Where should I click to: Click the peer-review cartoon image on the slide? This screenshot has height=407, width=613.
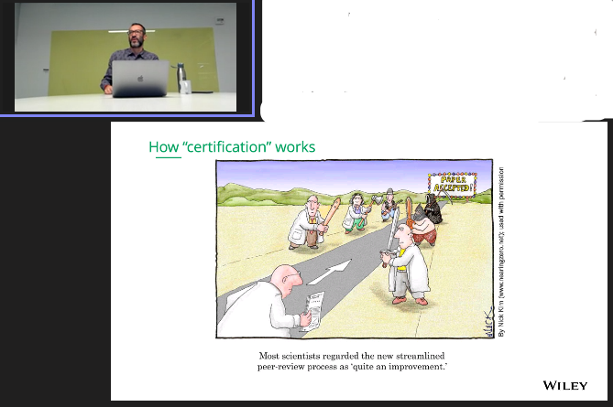coord(355,249)
